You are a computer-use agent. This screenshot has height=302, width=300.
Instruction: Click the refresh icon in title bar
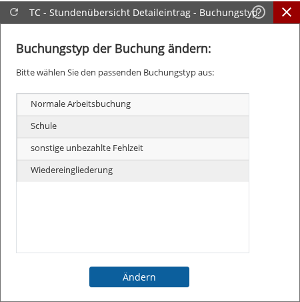[14, 12]
